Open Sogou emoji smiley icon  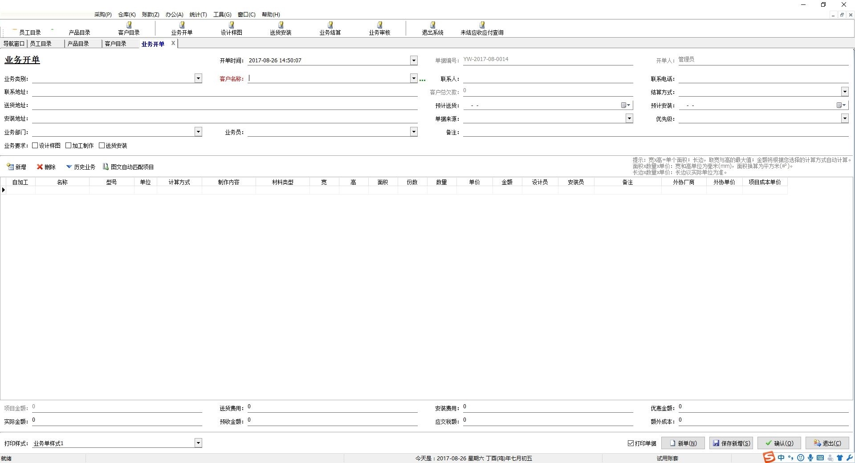click(800, 458)
